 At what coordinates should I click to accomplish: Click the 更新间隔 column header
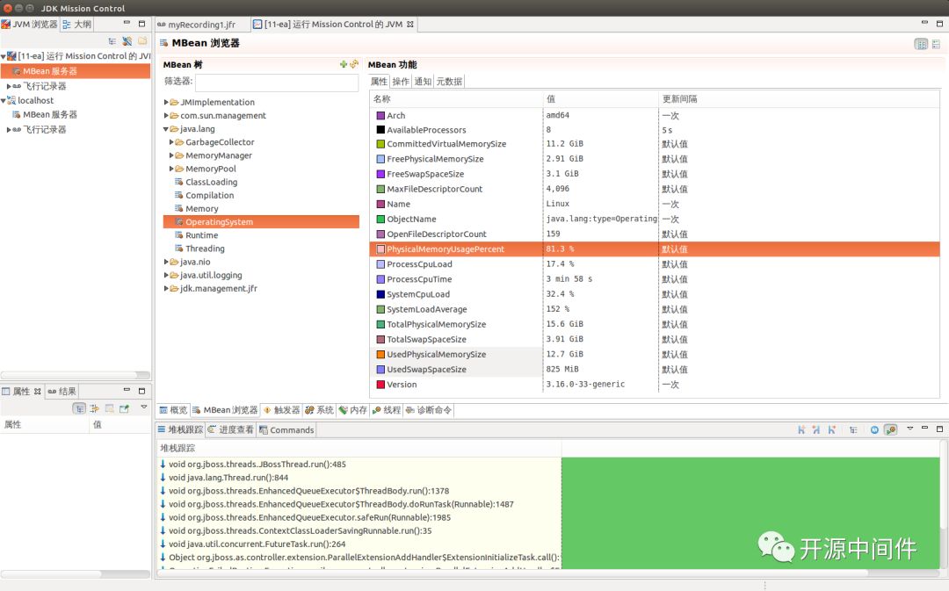(x=799, y=98)
